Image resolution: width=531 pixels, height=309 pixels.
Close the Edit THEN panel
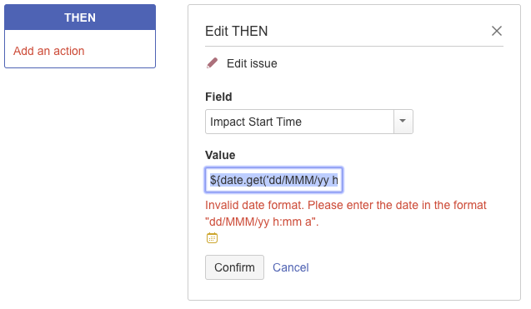pos(497,31)
